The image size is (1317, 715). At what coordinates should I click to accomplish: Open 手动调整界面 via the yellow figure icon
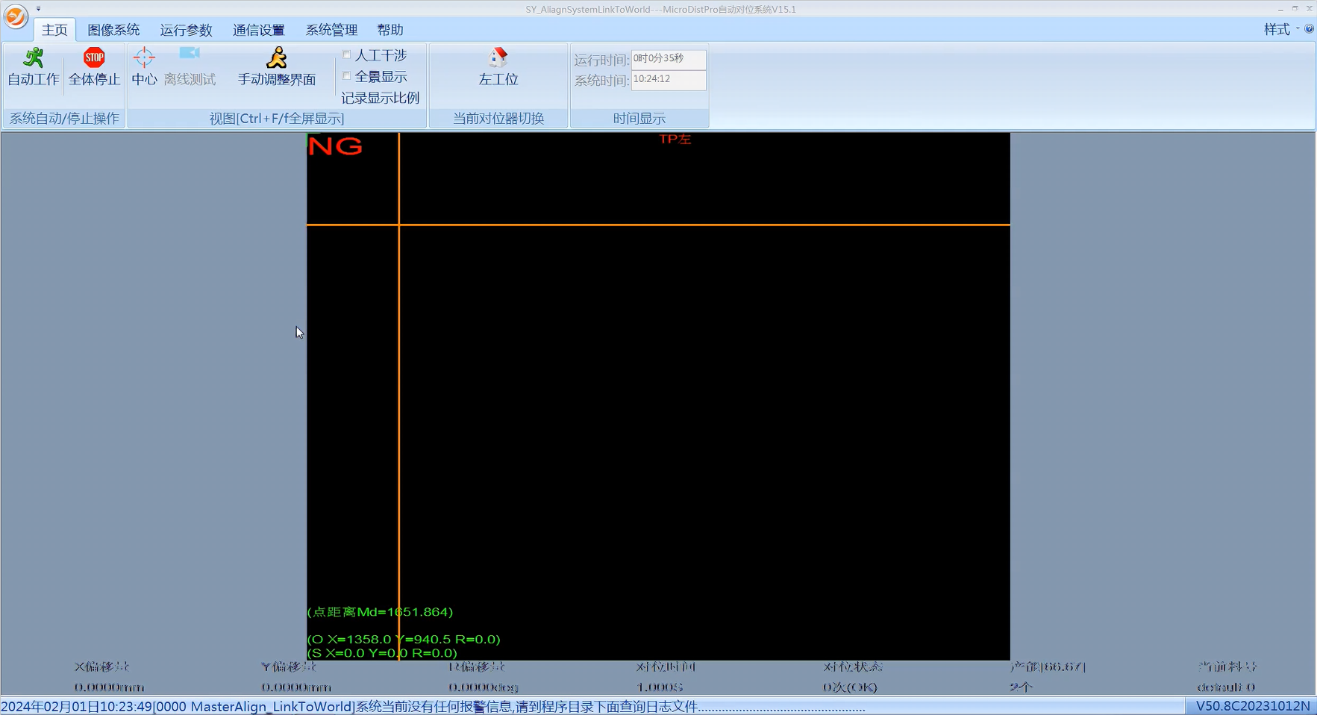coord(276,58)
